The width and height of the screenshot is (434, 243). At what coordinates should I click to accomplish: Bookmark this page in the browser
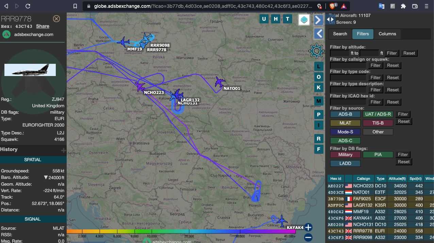(75, 6)
